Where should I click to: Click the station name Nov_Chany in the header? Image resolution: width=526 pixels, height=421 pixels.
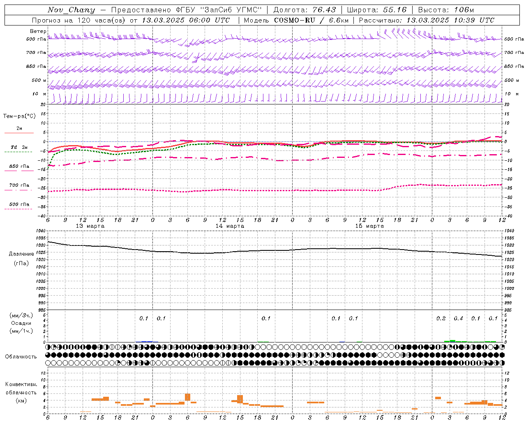tap(71, 10)
